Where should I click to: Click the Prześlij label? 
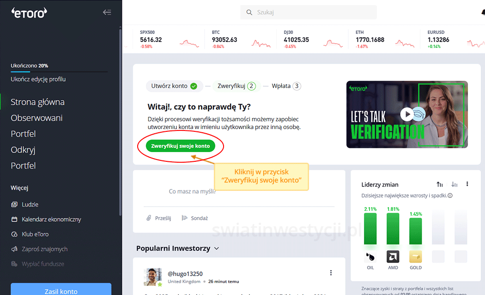163,218
